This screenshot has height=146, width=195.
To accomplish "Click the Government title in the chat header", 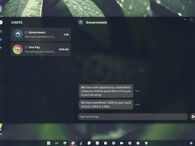I will pos(96,23).
